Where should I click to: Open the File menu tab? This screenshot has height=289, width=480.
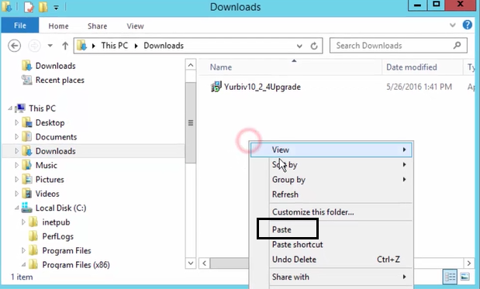click(x=20, y=26)
